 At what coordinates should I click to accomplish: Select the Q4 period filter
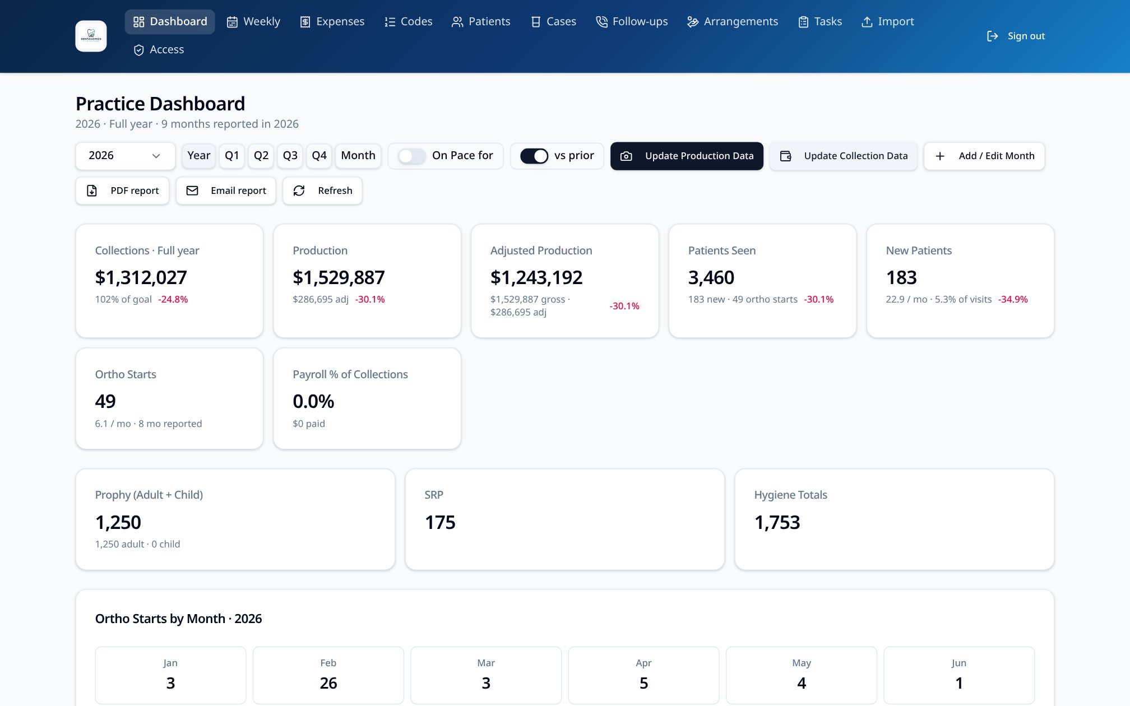(x=319, y=155)
